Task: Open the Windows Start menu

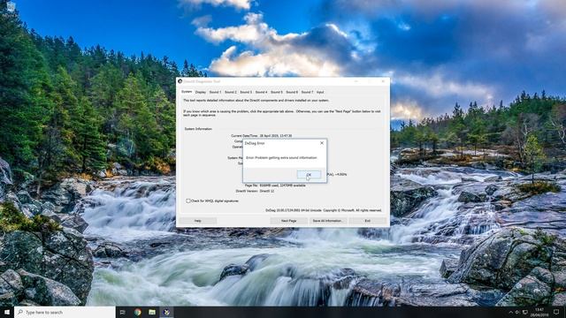Action: click(7, 312)
